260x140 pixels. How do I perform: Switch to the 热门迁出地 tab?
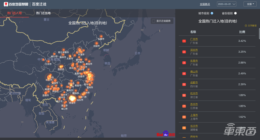43,13
